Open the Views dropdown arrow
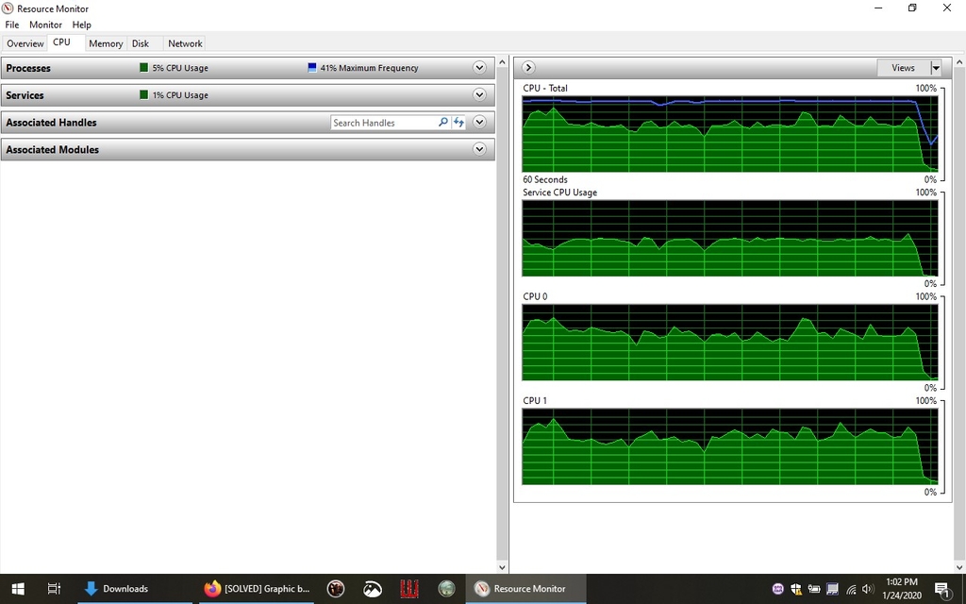The image size is (966, 604). tap(936, 68)
